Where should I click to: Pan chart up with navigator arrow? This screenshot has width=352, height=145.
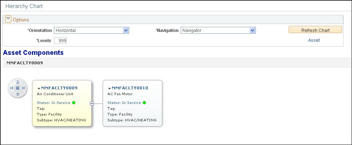coord(18,82)
